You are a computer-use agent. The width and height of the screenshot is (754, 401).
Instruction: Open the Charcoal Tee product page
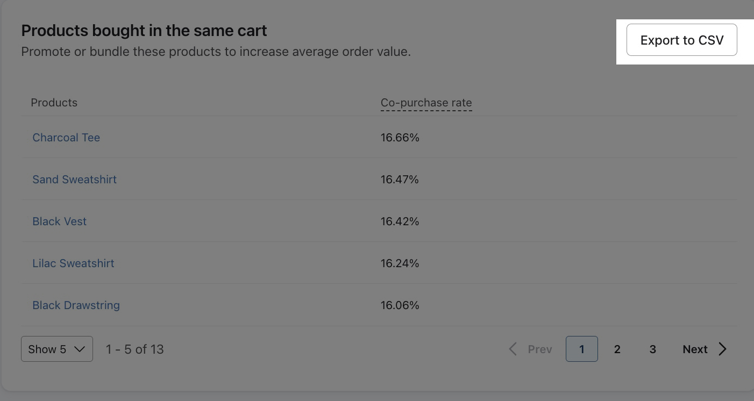tap(66, 138)
